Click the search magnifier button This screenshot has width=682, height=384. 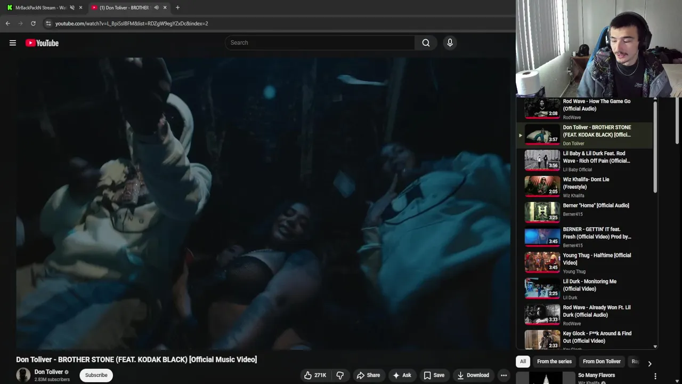(426, 43)
